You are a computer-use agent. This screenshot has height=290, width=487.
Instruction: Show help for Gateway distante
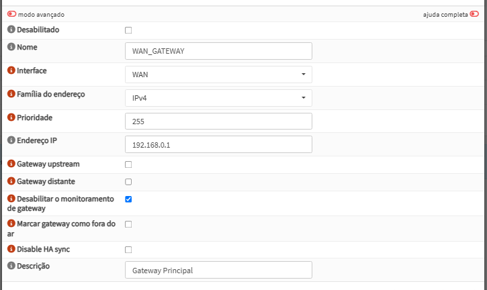pos(11,181)
